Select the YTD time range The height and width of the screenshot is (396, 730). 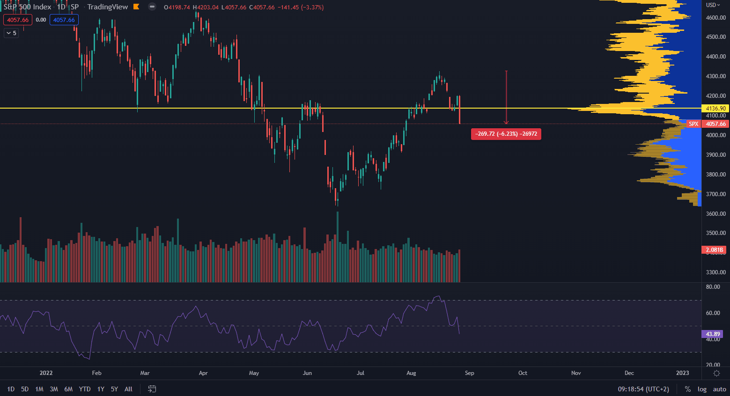click(x=85, y=389)
